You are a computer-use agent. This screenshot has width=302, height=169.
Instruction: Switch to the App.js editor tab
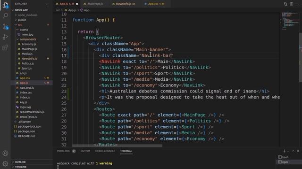tap(67, 4)
